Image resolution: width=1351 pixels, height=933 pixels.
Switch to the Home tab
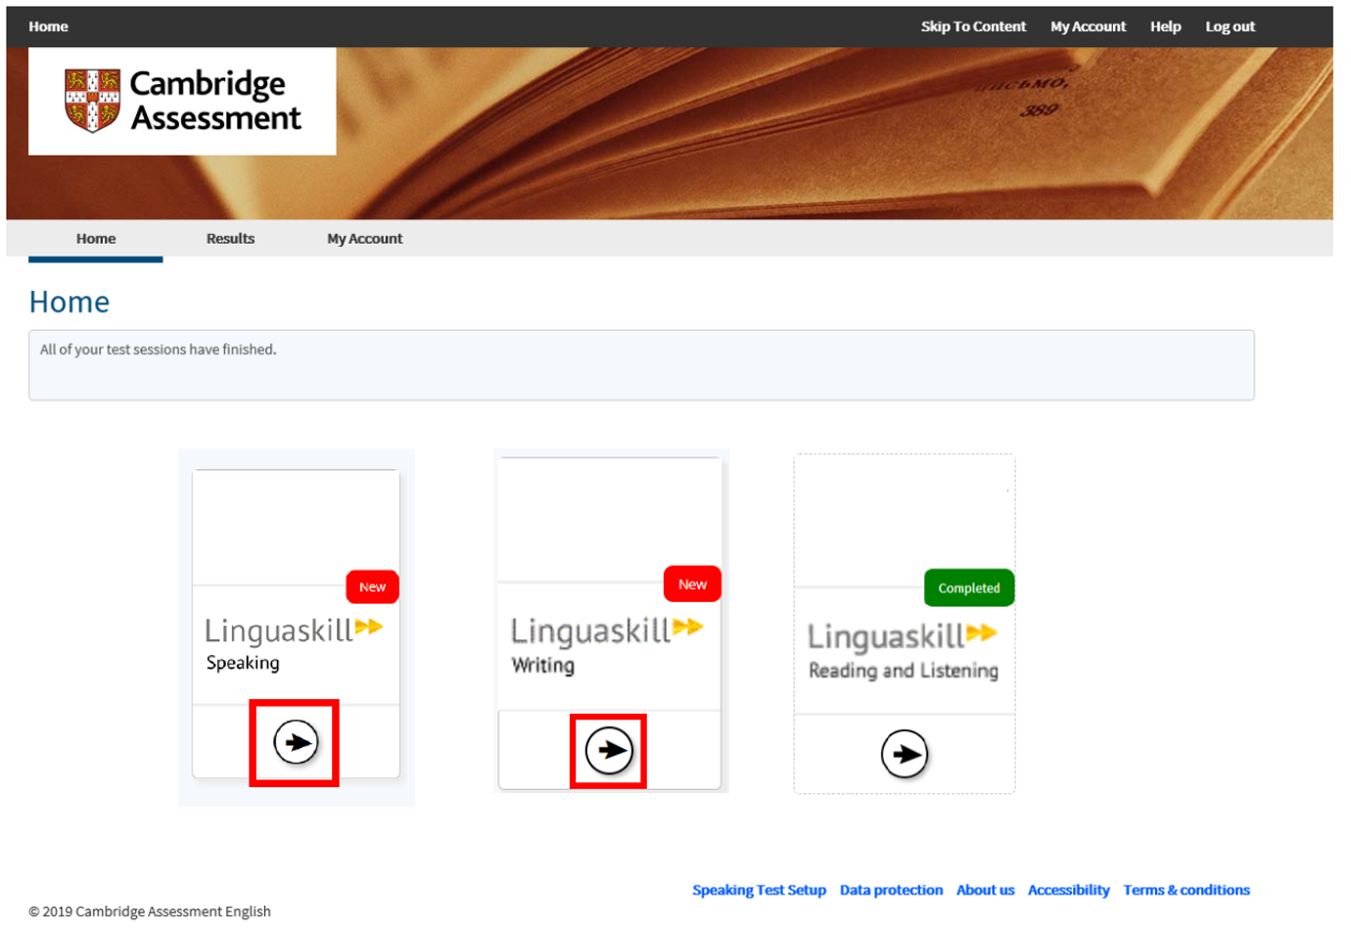click(96, 239)
